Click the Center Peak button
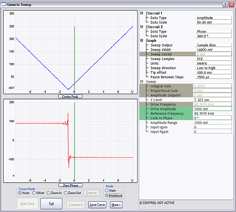The image size is (236, 212). click(x=70, y=97)
